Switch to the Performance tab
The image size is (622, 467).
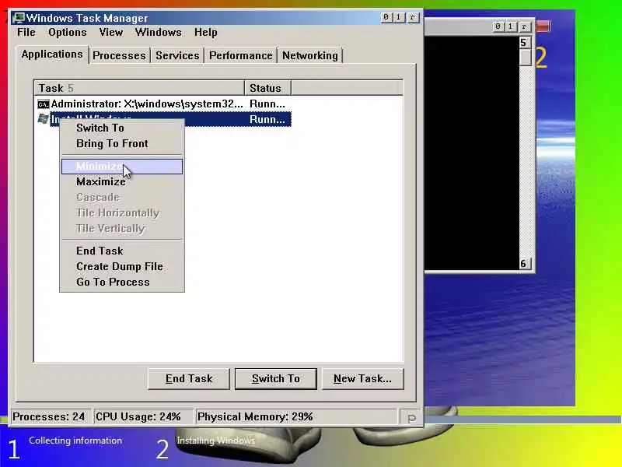tap(241, 55)
